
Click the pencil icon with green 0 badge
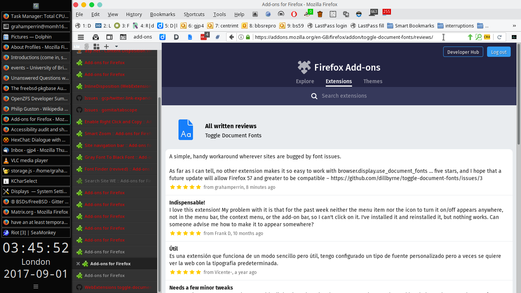[x=308, y=14]
